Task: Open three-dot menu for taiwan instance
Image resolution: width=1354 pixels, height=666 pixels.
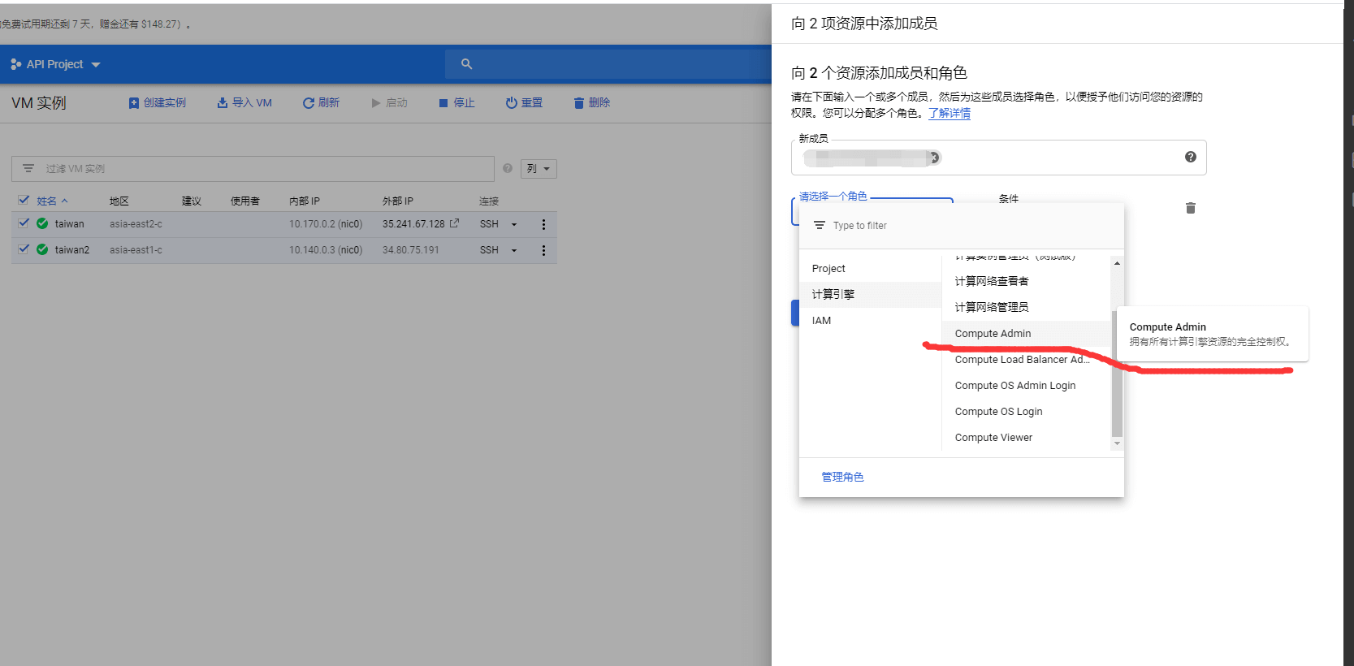Action: click(543, 224)
